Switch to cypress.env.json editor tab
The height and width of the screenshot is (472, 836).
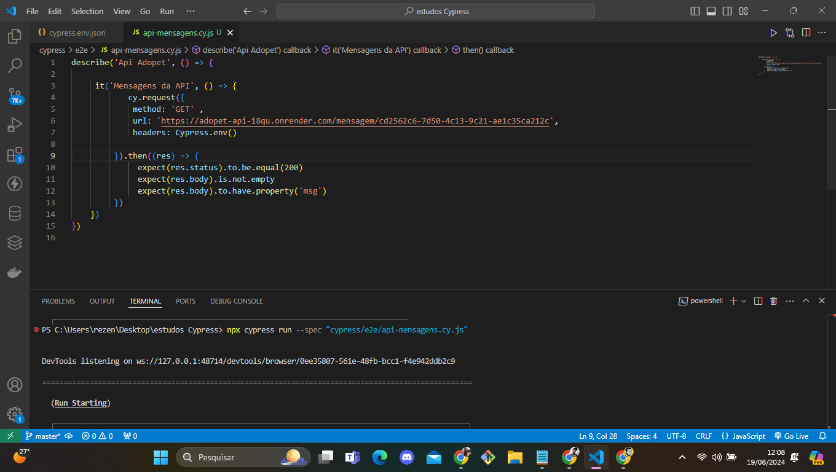(76, 33)
